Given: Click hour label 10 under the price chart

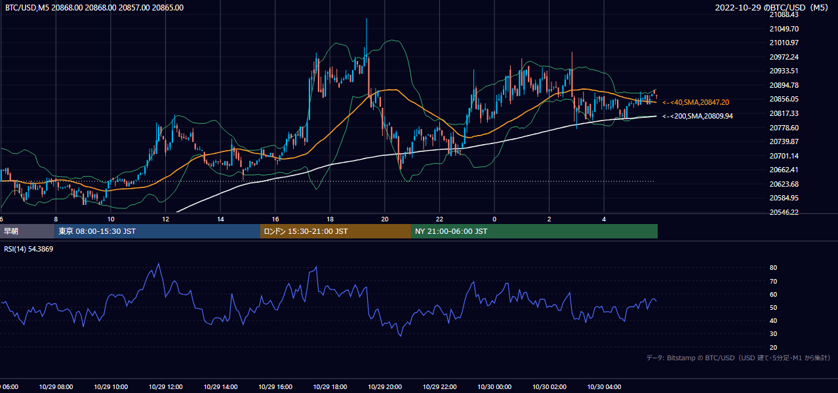Looking at the screenshot, I should pos(111,219).
